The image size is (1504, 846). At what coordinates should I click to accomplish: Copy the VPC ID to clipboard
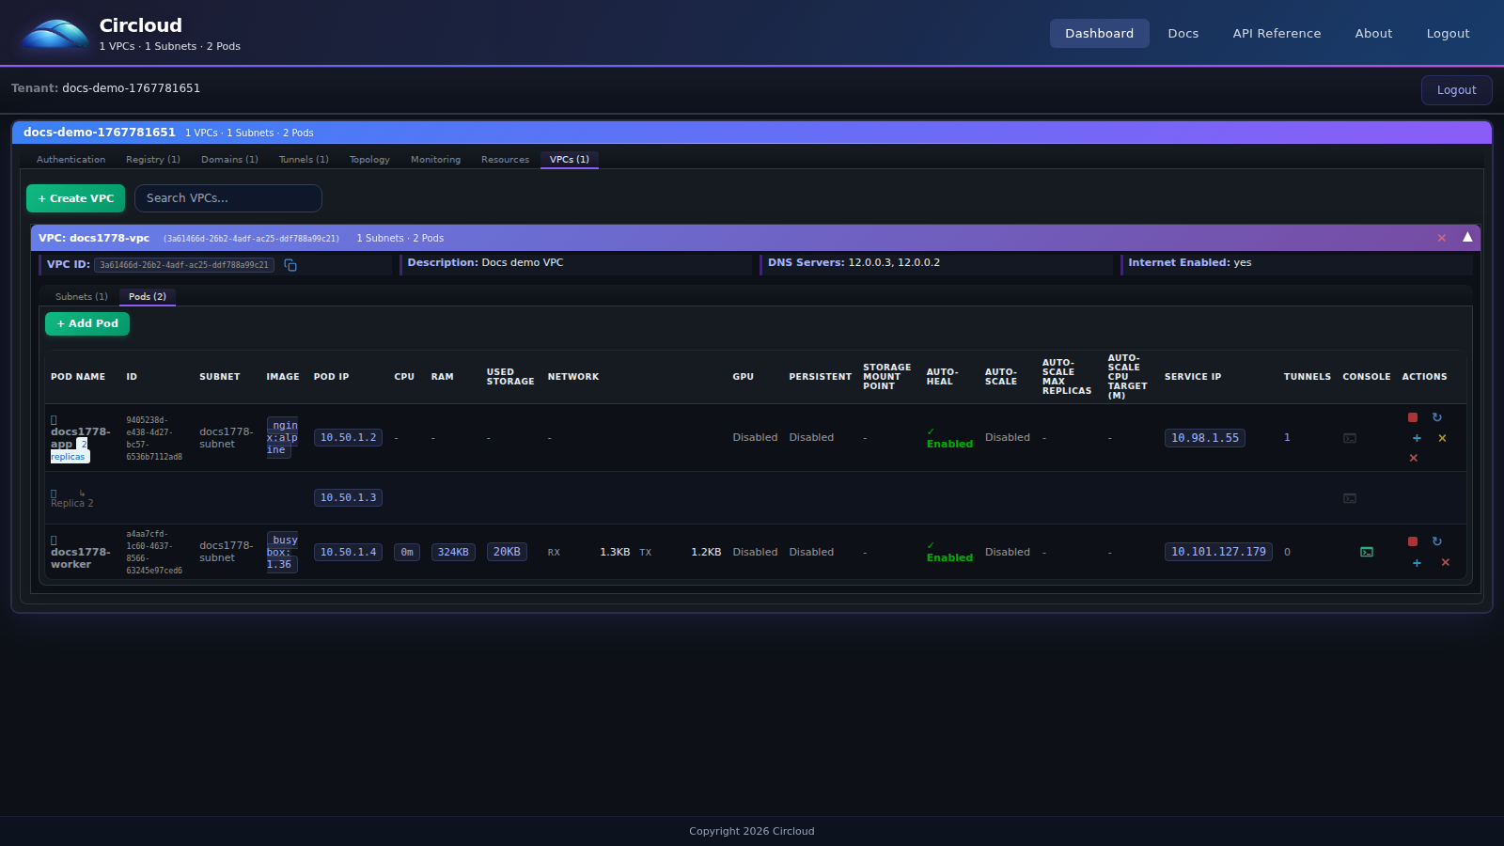[290, 265]
